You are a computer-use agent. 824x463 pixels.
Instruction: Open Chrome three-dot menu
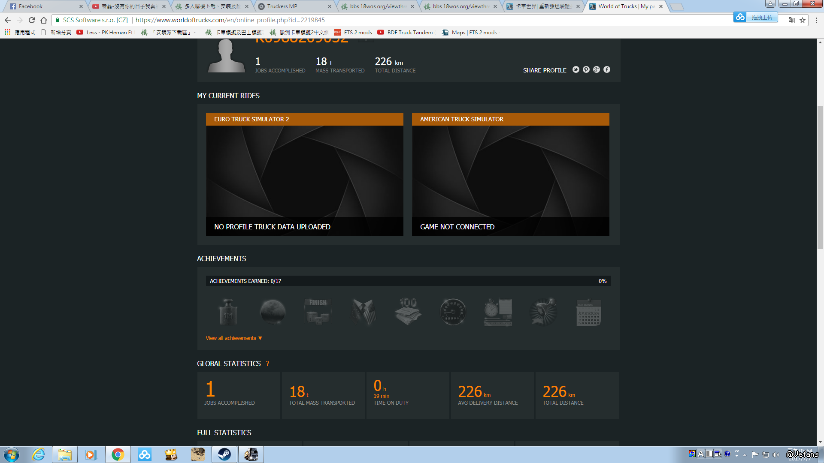(x=816, y=20)
